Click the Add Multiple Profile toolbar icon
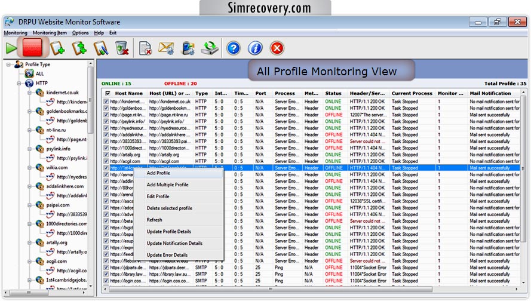The width and height of the screenshot is (531, 301). (79, 48)
